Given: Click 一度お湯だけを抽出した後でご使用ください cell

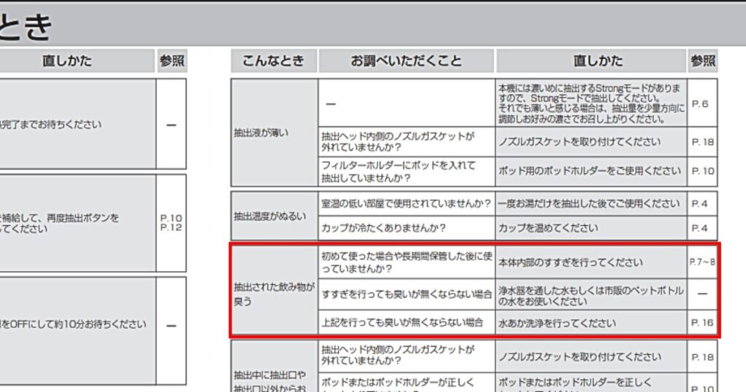Looking at the screenshot, I should [591, 203].
